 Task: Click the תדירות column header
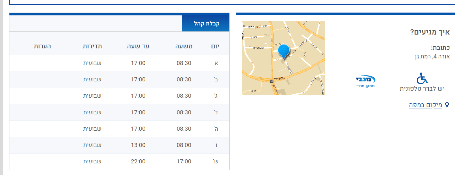click(x=92, y=46)
